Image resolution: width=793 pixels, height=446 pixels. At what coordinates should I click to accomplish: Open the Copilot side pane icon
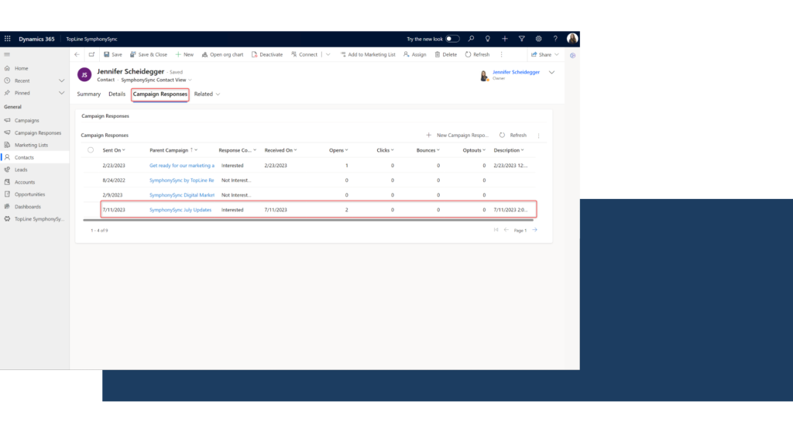[x=572, y=55]
